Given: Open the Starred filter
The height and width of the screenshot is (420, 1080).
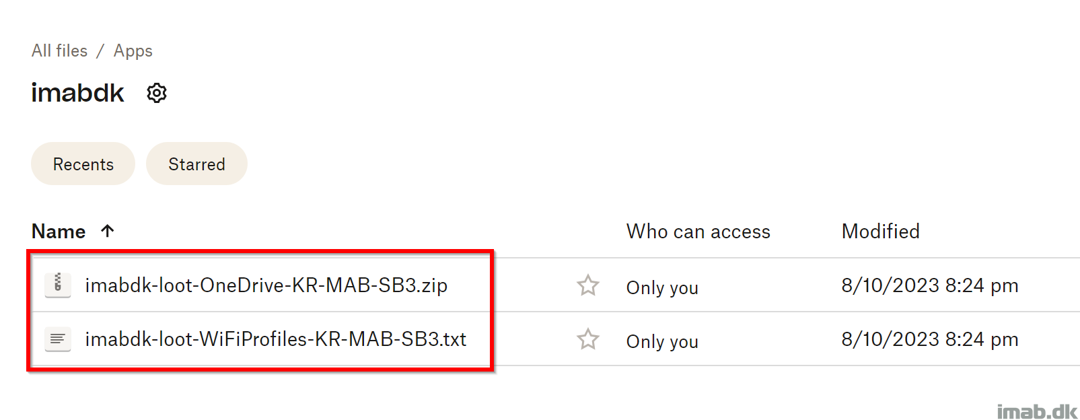Looking at the screenshot, I should pyautogui.click(x=196, y=164).
